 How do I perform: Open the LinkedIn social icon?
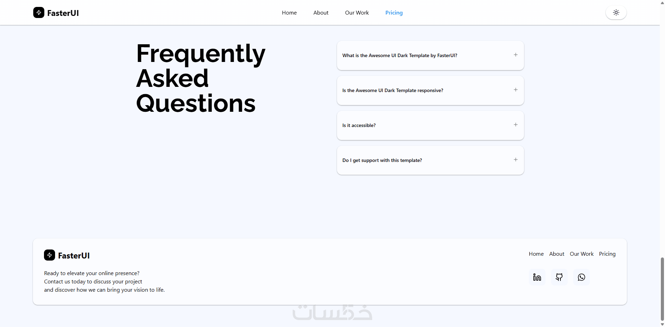coord(537,277)
